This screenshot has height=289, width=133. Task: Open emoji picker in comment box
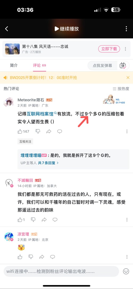point(126,271)
